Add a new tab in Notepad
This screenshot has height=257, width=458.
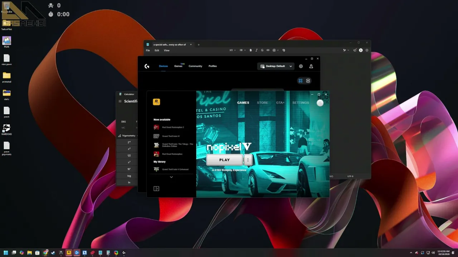[x=199, y=45]
